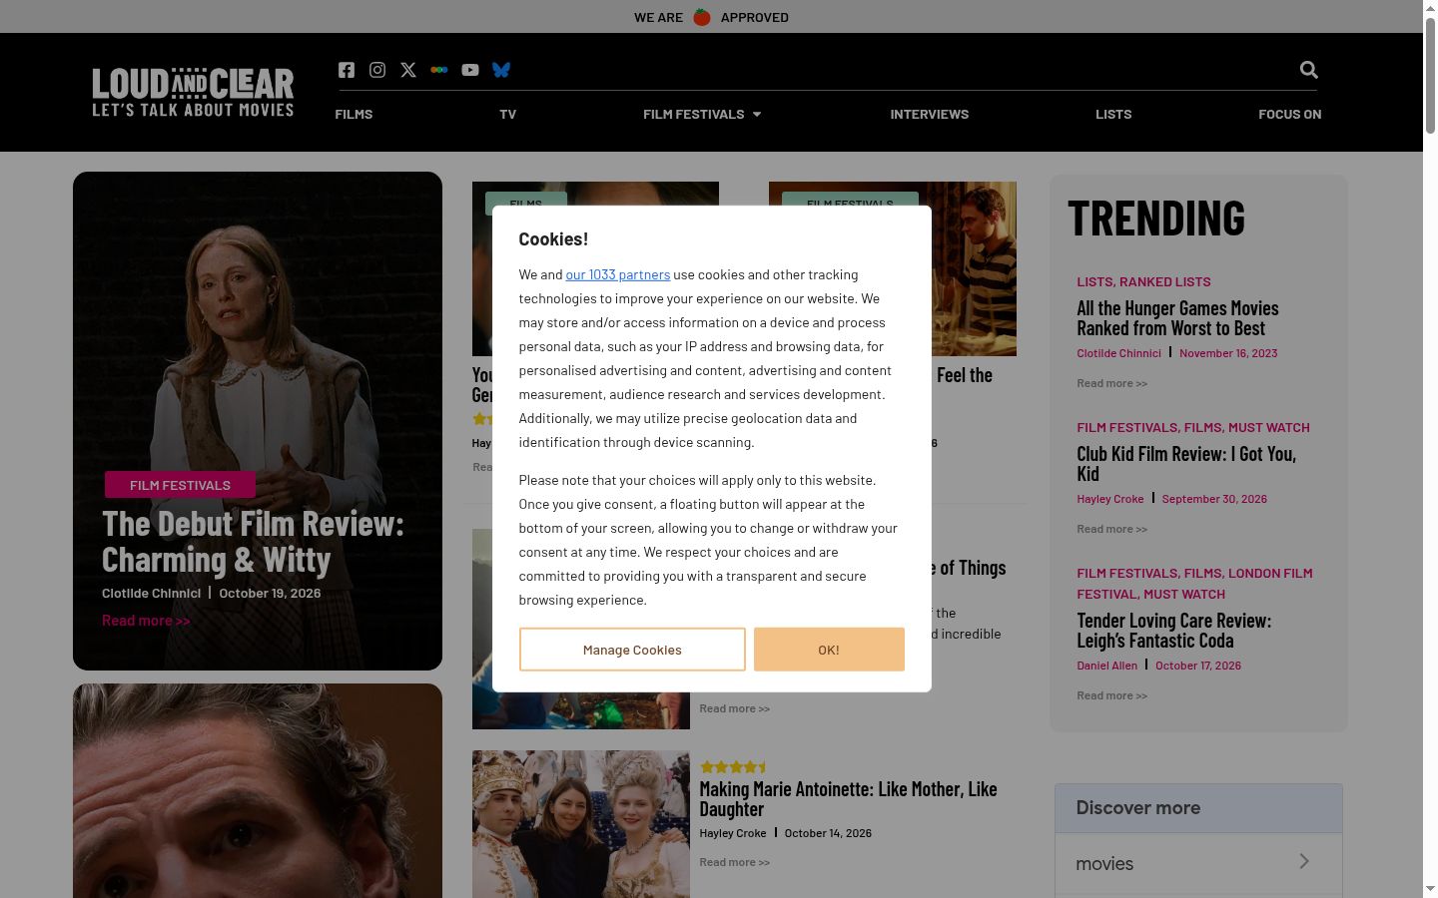Open the X (Twitter) social icon

point(408,70)
